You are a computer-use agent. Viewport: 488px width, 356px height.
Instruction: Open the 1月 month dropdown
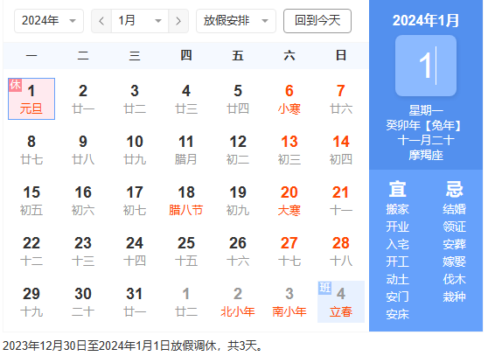pos(140,21)
